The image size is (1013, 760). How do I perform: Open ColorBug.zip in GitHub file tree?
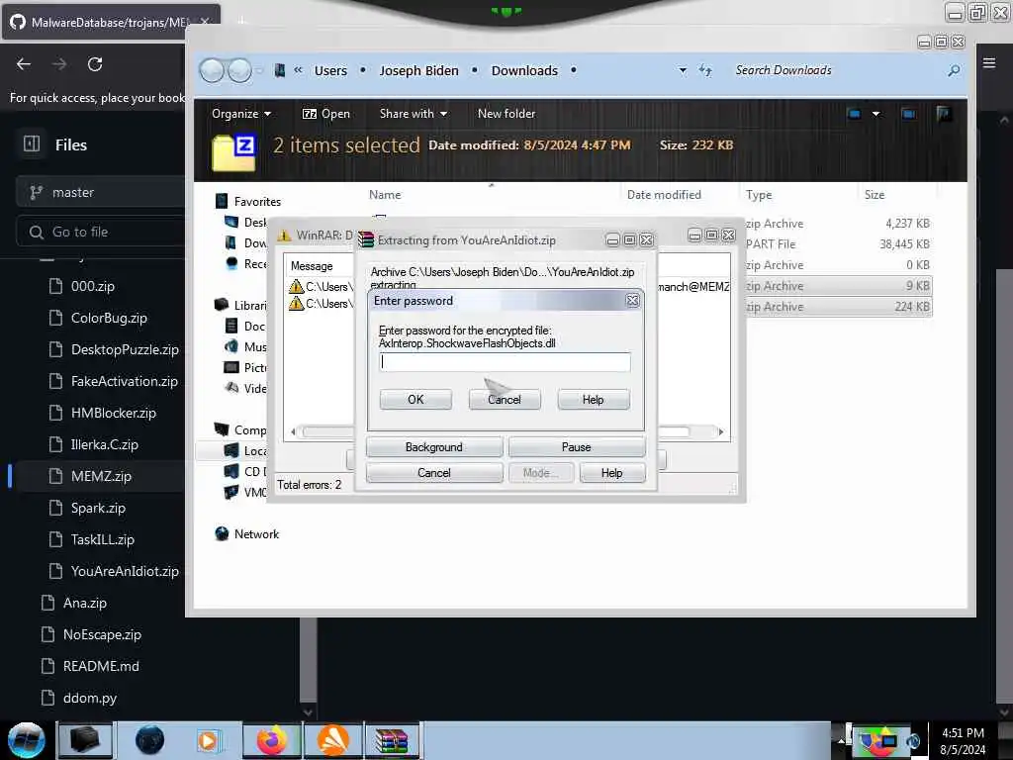click(x=109, y=318)
